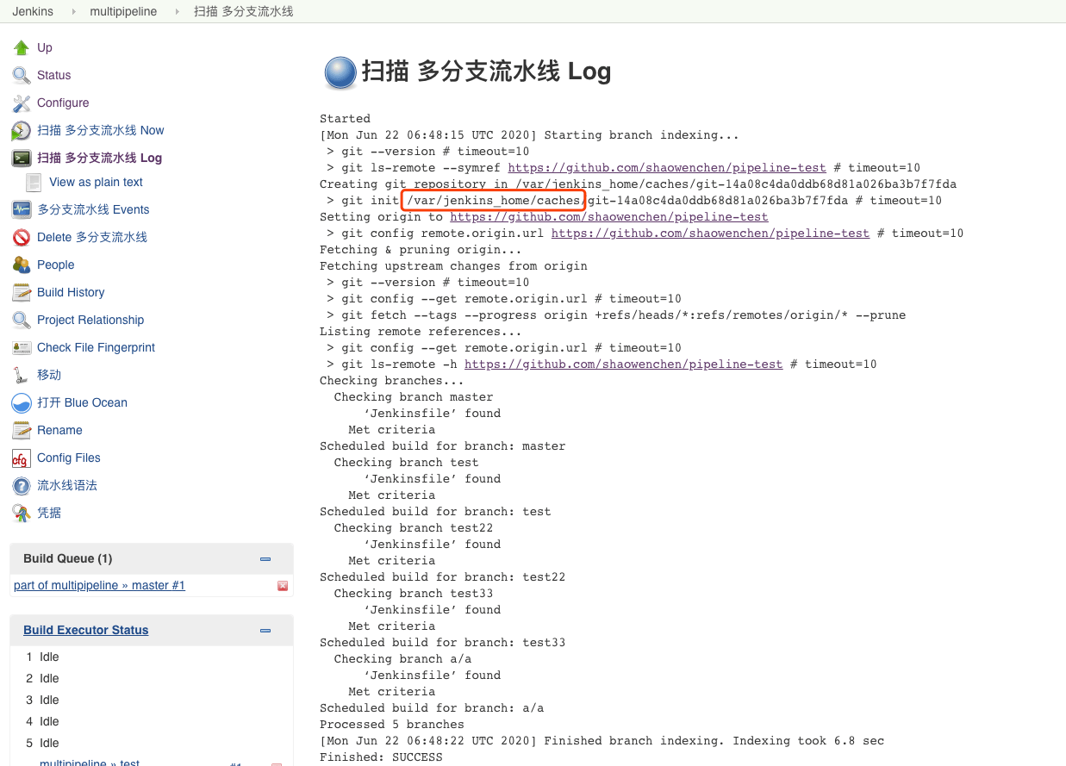Screen dimensions: 1066x766
Task: Click the blue ball icon beside Log title
Action: coord(340,72)
